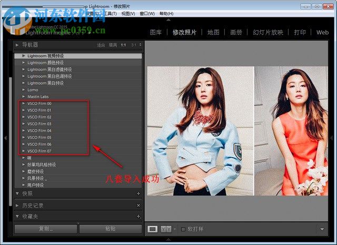Enable the 软打样 soft proofing checkbox
337x245 pixels.
[x=183, y=229]
